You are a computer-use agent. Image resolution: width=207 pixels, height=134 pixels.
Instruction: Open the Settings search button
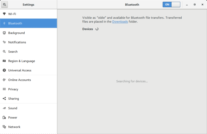[4, 4]
